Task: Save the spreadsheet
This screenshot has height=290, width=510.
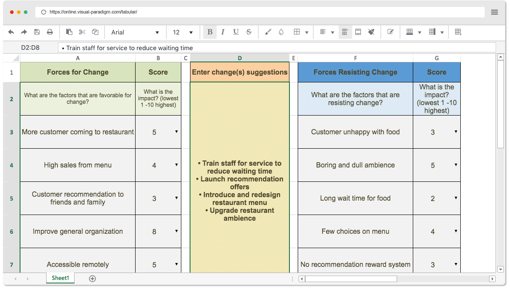Action: pyautogui.click(x=37, y=32)
